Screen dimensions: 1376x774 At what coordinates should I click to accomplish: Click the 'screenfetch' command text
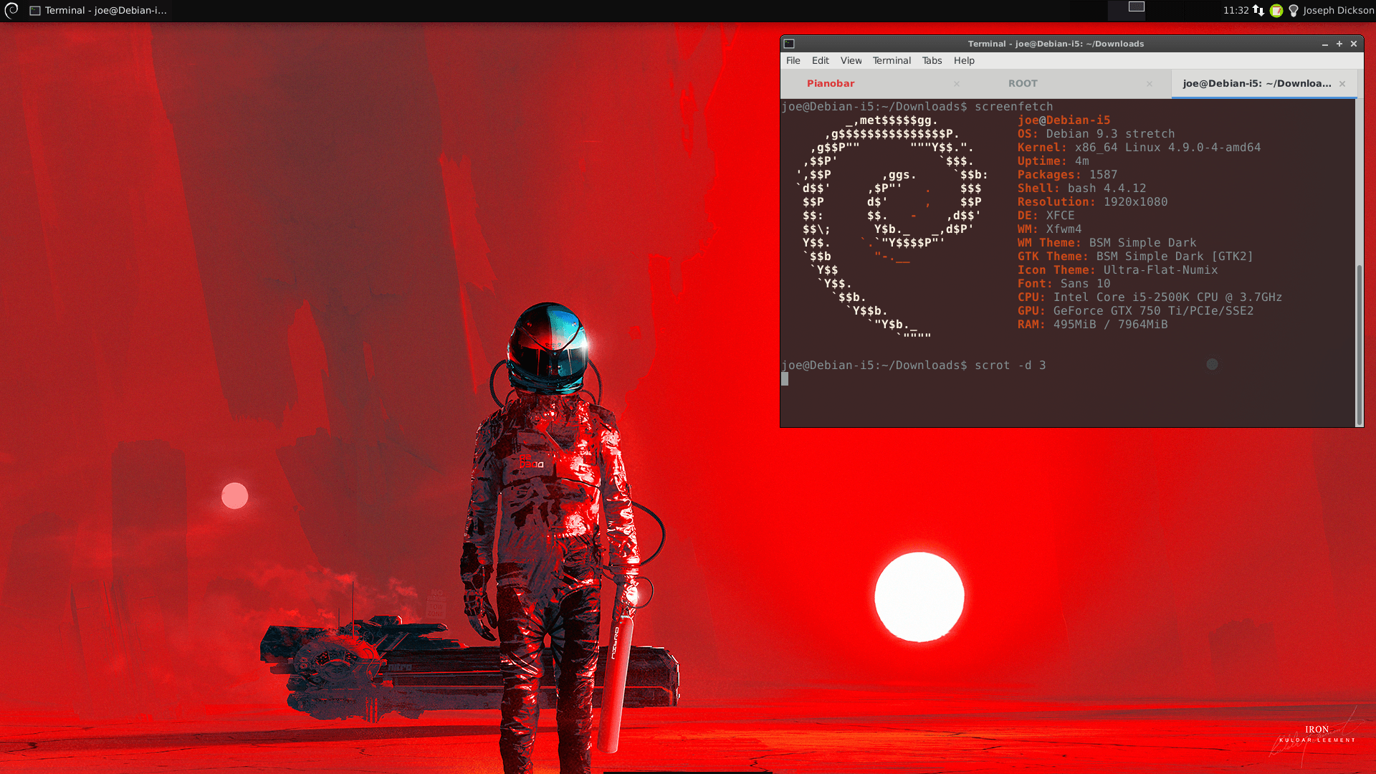pos(1013,107)
